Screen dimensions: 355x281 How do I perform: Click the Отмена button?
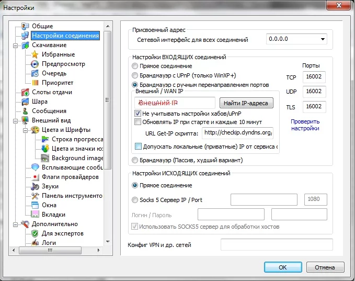coord(325,267)
